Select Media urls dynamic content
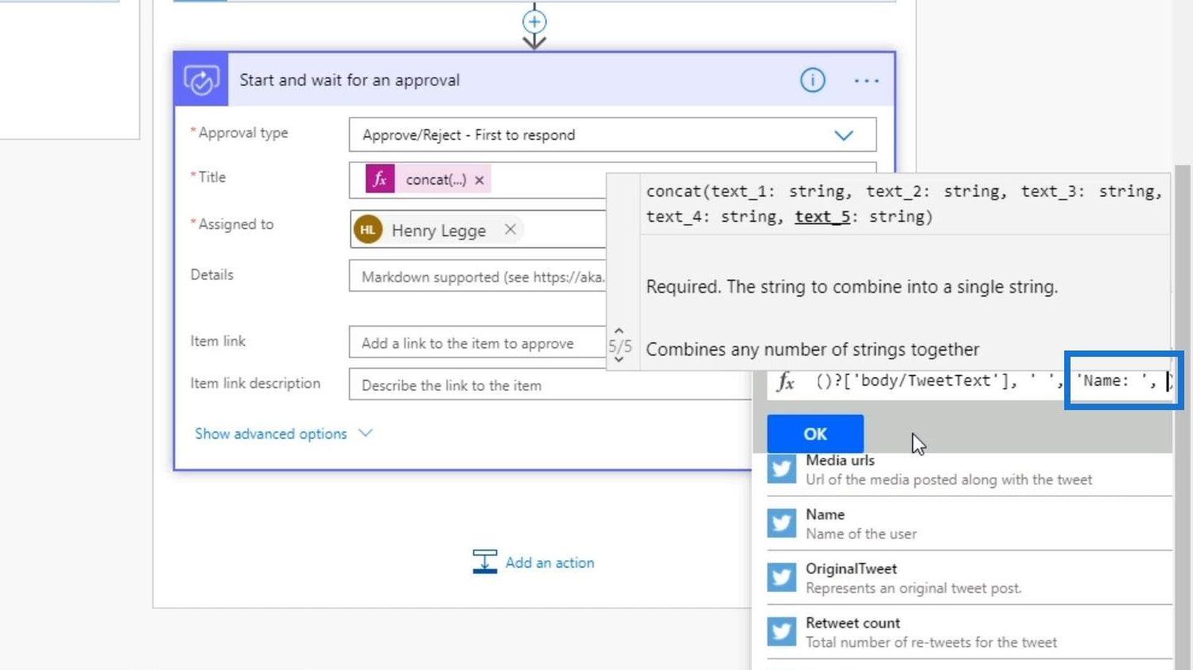This screenshot has width=1193, height=670. coord(970,470)
